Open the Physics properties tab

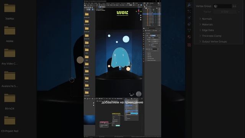point(189,18)
